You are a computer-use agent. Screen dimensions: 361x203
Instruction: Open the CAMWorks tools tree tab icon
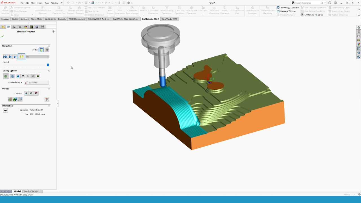43,27
